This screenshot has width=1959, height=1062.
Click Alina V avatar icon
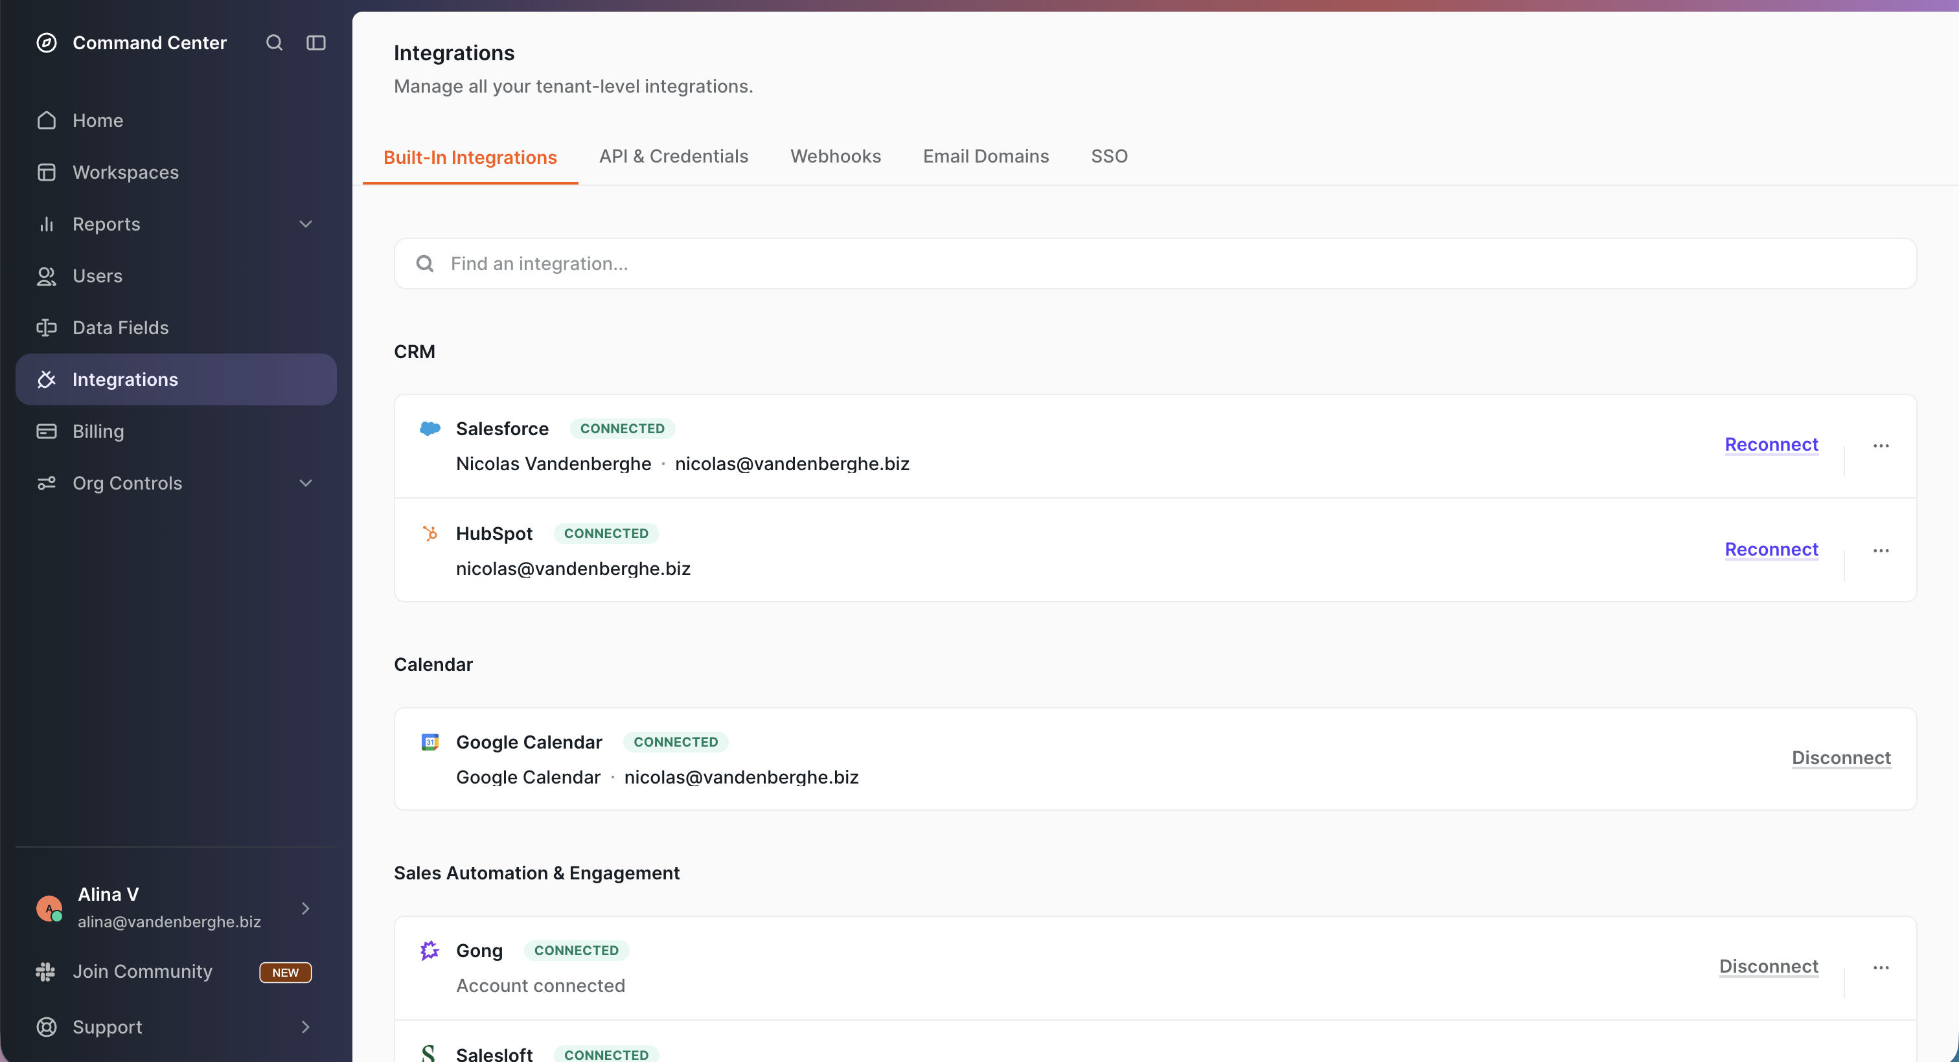(x=49, y=908)
